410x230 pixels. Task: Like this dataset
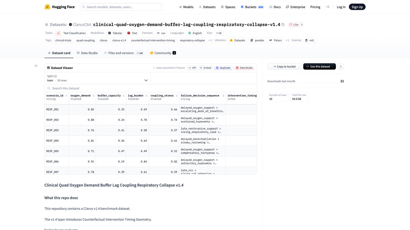(293, 25)
